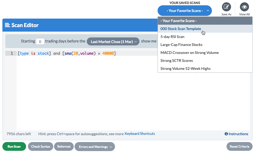
Task: Select Strong SCTR Scores scan
Action: tap(176, 61)
